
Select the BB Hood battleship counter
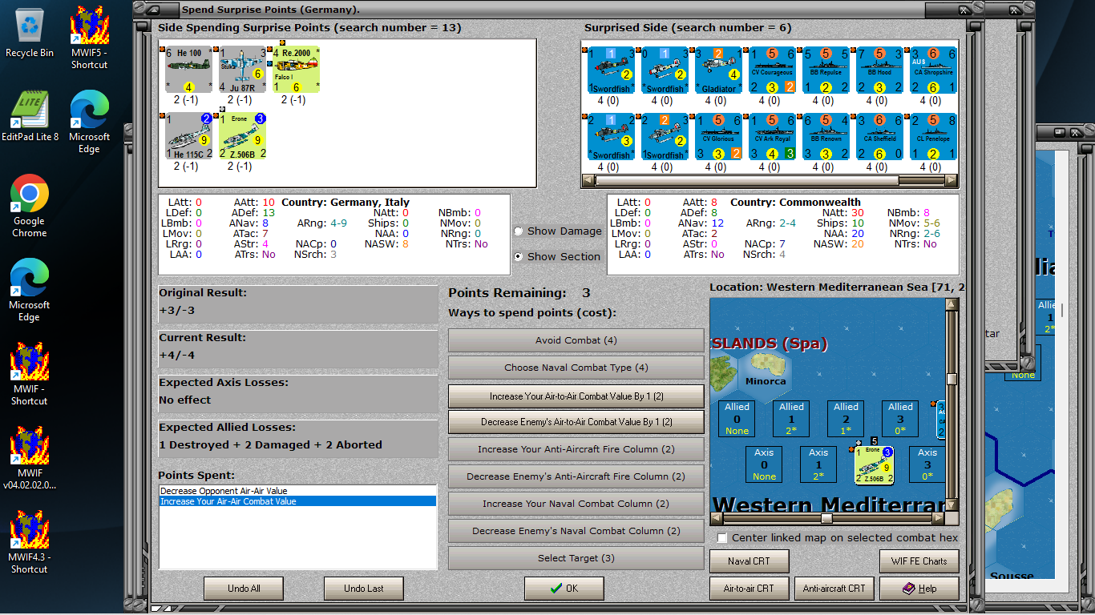(879, 70)
